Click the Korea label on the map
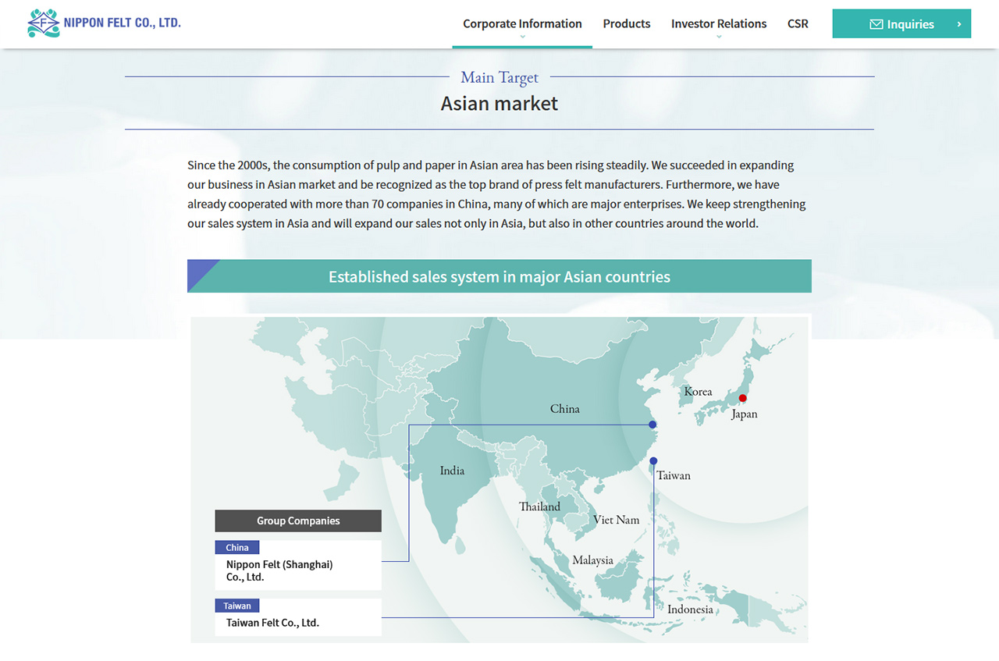Image resolution: width=999 pixels, height=661 pixels. click(x=698, y=392)
